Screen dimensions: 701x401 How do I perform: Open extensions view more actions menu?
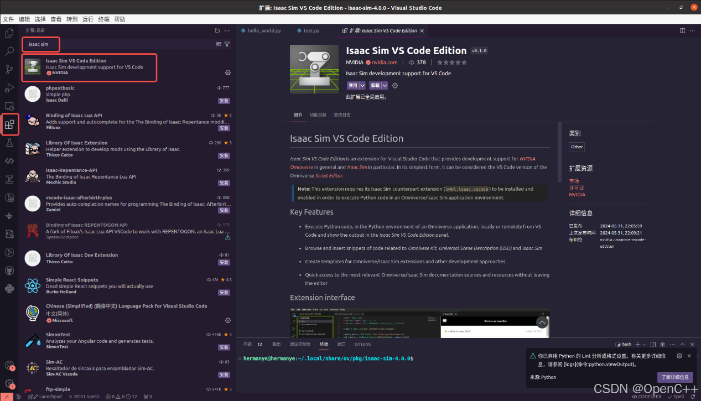click(x=227, y=31)
